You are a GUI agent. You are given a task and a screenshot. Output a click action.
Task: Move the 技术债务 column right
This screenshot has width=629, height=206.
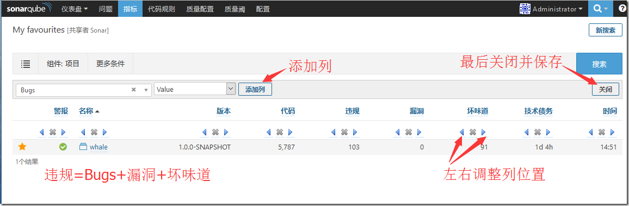pyautogui.click(x=548, y=132)
